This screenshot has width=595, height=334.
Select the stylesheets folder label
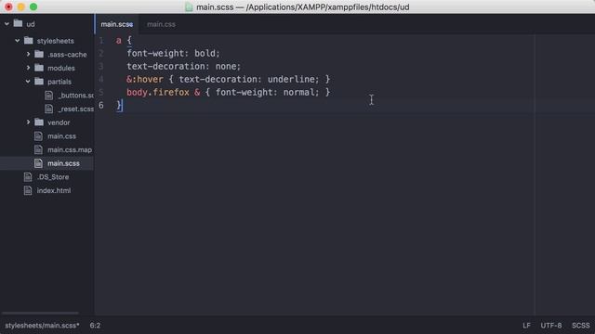(x=56, y=41)
